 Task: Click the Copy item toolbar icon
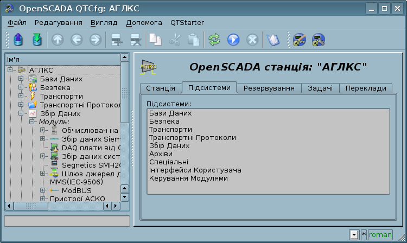point(155,40)
